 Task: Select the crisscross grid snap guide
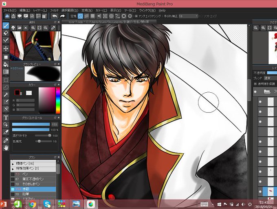(92, 16)
